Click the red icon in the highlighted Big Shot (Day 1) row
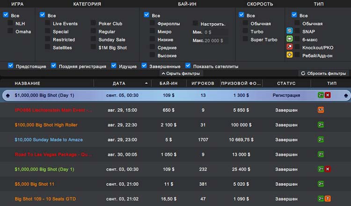Screen dimensions: 351x206 pyautogui.click(x=328, y=95)
